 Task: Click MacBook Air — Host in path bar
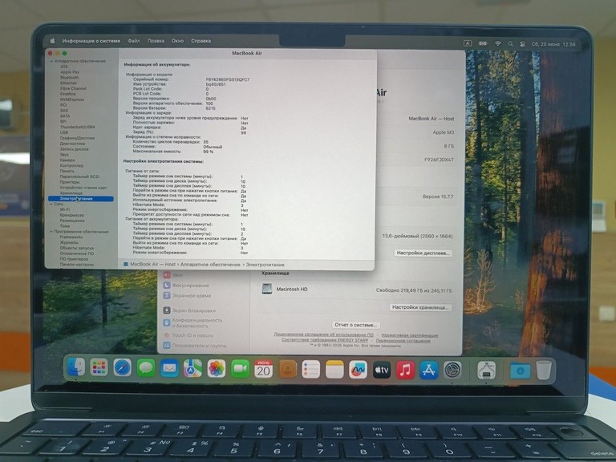coord(153,265)
